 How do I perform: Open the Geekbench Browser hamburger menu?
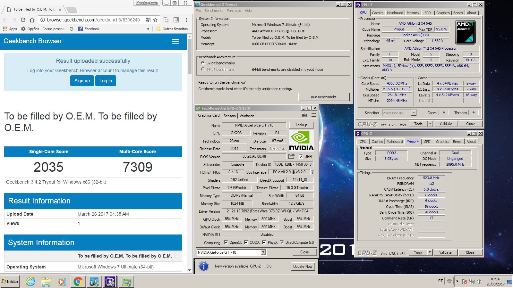point(175,41)
